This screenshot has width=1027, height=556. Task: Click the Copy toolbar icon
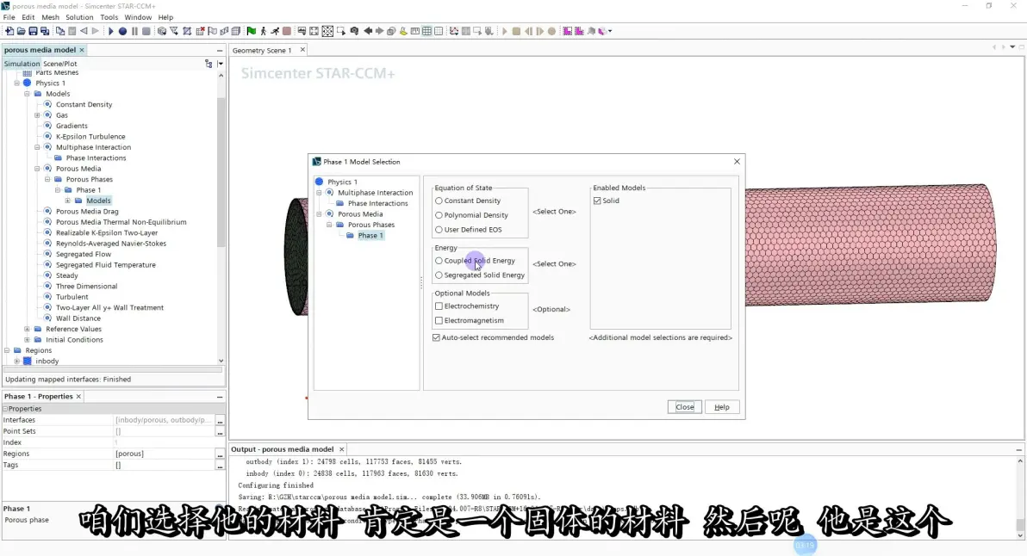(60, 31)
